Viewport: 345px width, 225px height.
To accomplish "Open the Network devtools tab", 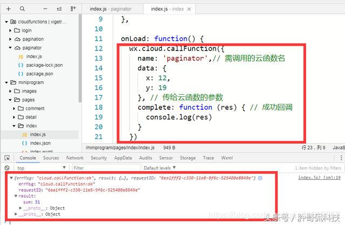I will (75, 158).
